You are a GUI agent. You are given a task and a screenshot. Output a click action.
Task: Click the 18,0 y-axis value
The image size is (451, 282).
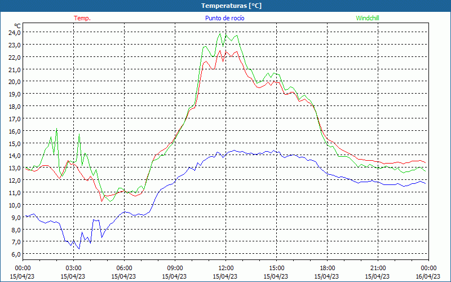point(15,107)
